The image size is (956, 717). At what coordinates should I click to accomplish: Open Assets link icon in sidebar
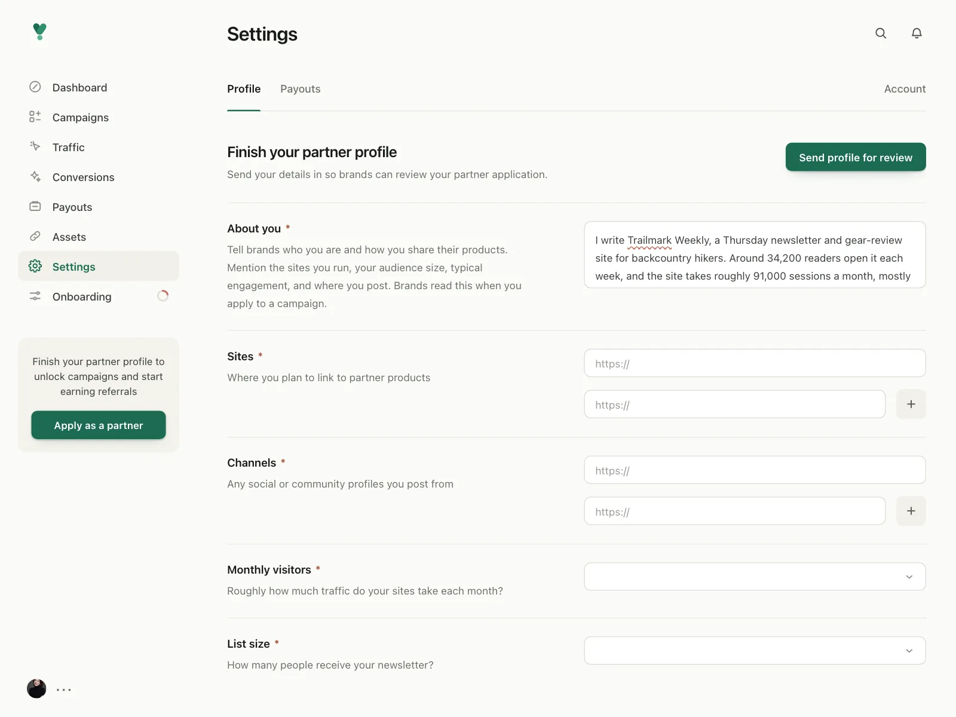(x=35, y=237)
